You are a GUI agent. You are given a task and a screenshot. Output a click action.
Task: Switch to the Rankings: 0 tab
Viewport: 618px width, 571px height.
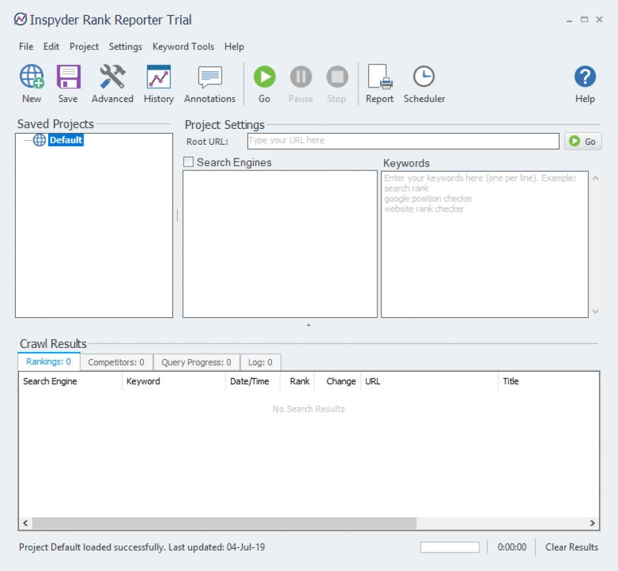[x=49, y=362]
